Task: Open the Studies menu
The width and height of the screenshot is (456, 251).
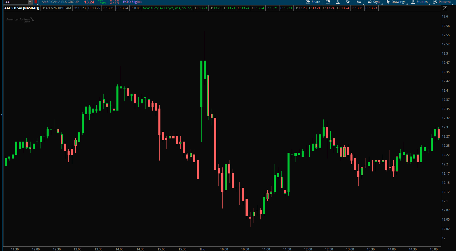Action: click(419, 2)
